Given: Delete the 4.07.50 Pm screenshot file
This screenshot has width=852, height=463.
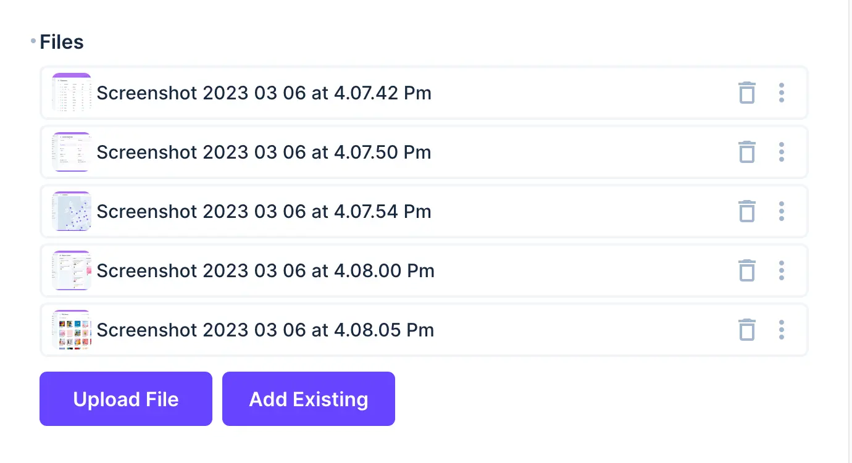Looking at the screenshot, I should 746,152.
